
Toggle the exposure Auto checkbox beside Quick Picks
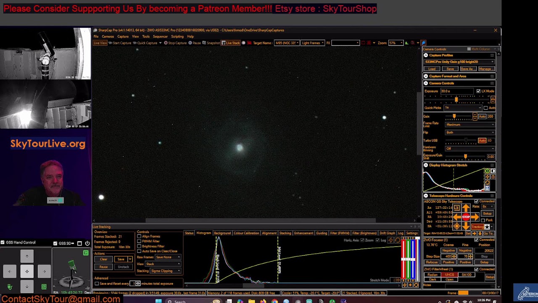[x=486, y=108]
